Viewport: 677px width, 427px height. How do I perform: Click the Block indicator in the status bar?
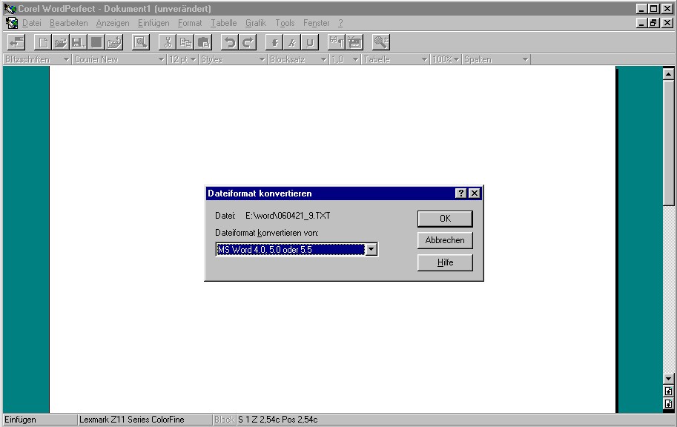click(x=224, y=420)
